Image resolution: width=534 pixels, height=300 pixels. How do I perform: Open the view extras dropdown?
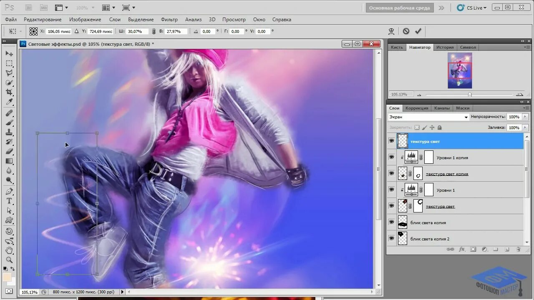[x=62, y=7]
